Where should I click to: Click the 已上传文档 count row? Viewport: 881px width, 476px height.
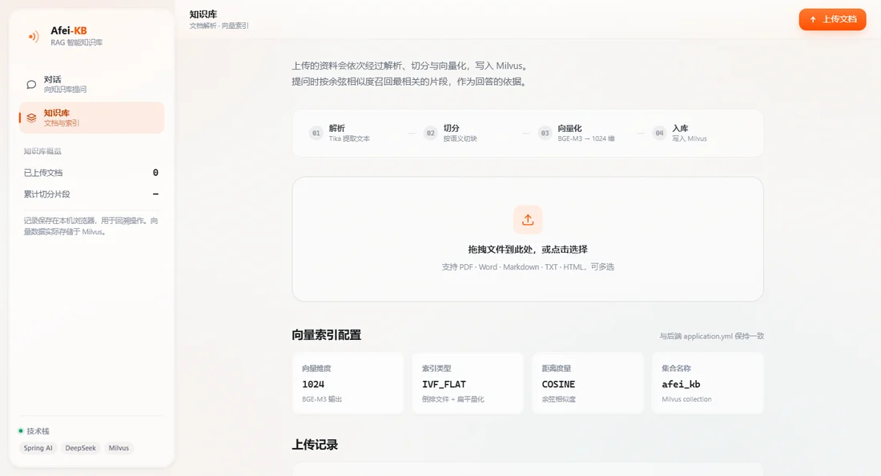pos(91,173)
